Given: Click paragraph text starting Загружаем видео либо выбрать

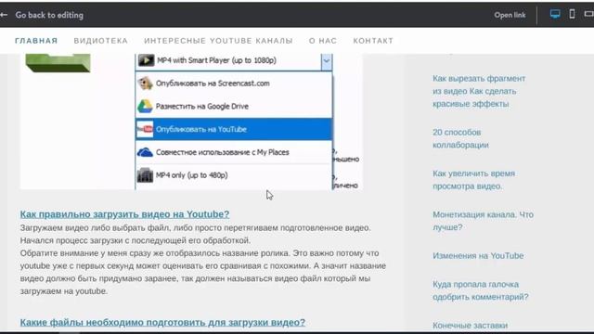Looking at the screenshot, I should (x=196, y=228).
